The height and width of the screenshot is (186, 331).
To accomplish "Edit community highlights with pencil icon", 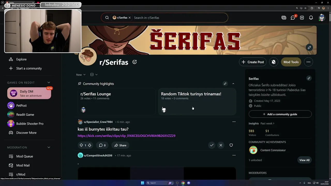I will [x=225, y=84].
